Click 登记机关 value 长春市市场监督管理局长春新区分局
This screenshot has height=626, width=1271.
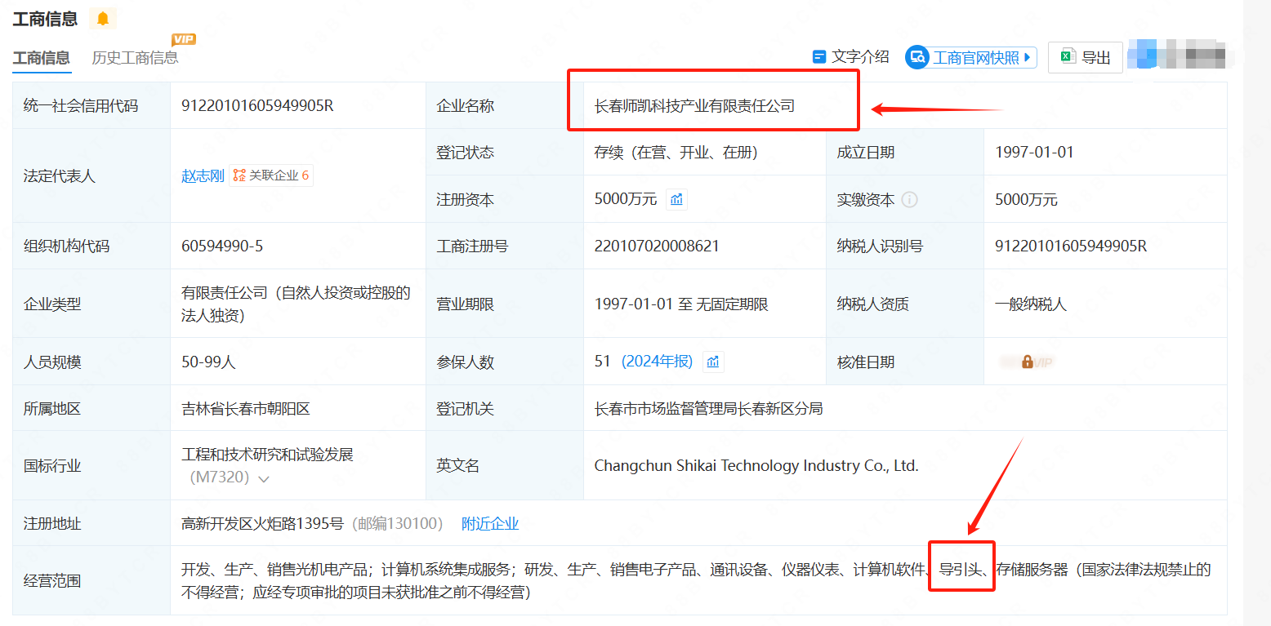[x=708, y=408]
